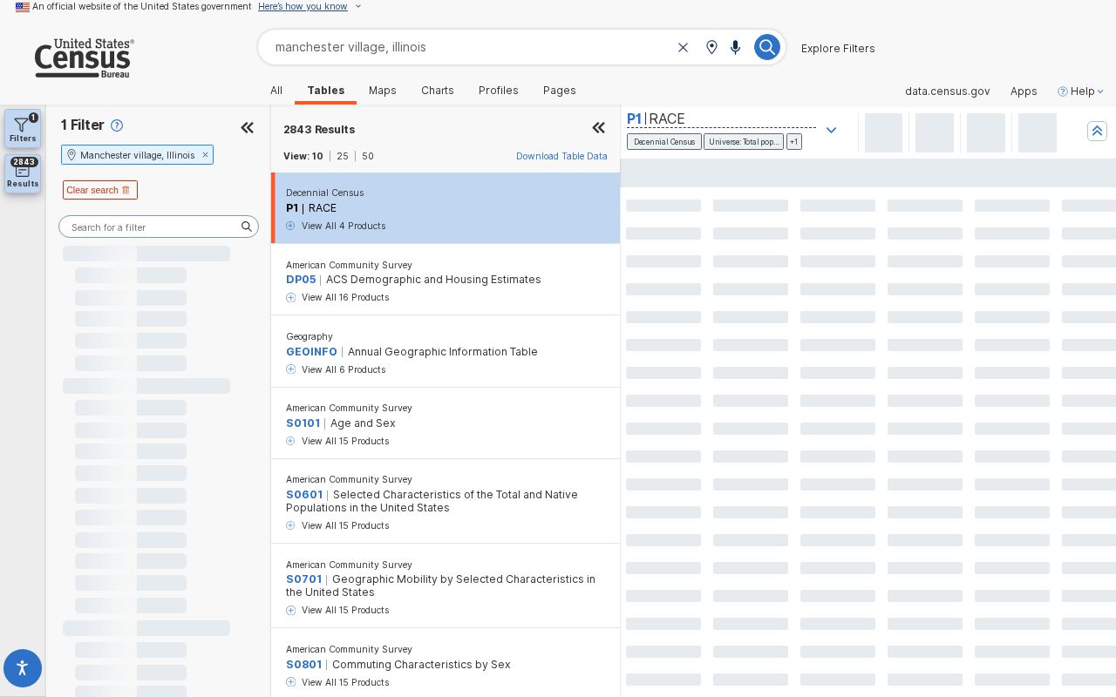Screen dimensions: 1116x697
Task: Click the magnifier in filter search box
Action: click(247, 227)
